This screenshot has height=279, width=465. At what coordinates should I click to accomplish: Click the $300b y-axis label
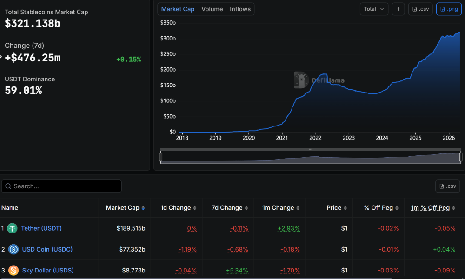click(x=168, y=38)
